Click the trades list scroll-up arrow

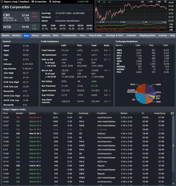pos(173,117)
